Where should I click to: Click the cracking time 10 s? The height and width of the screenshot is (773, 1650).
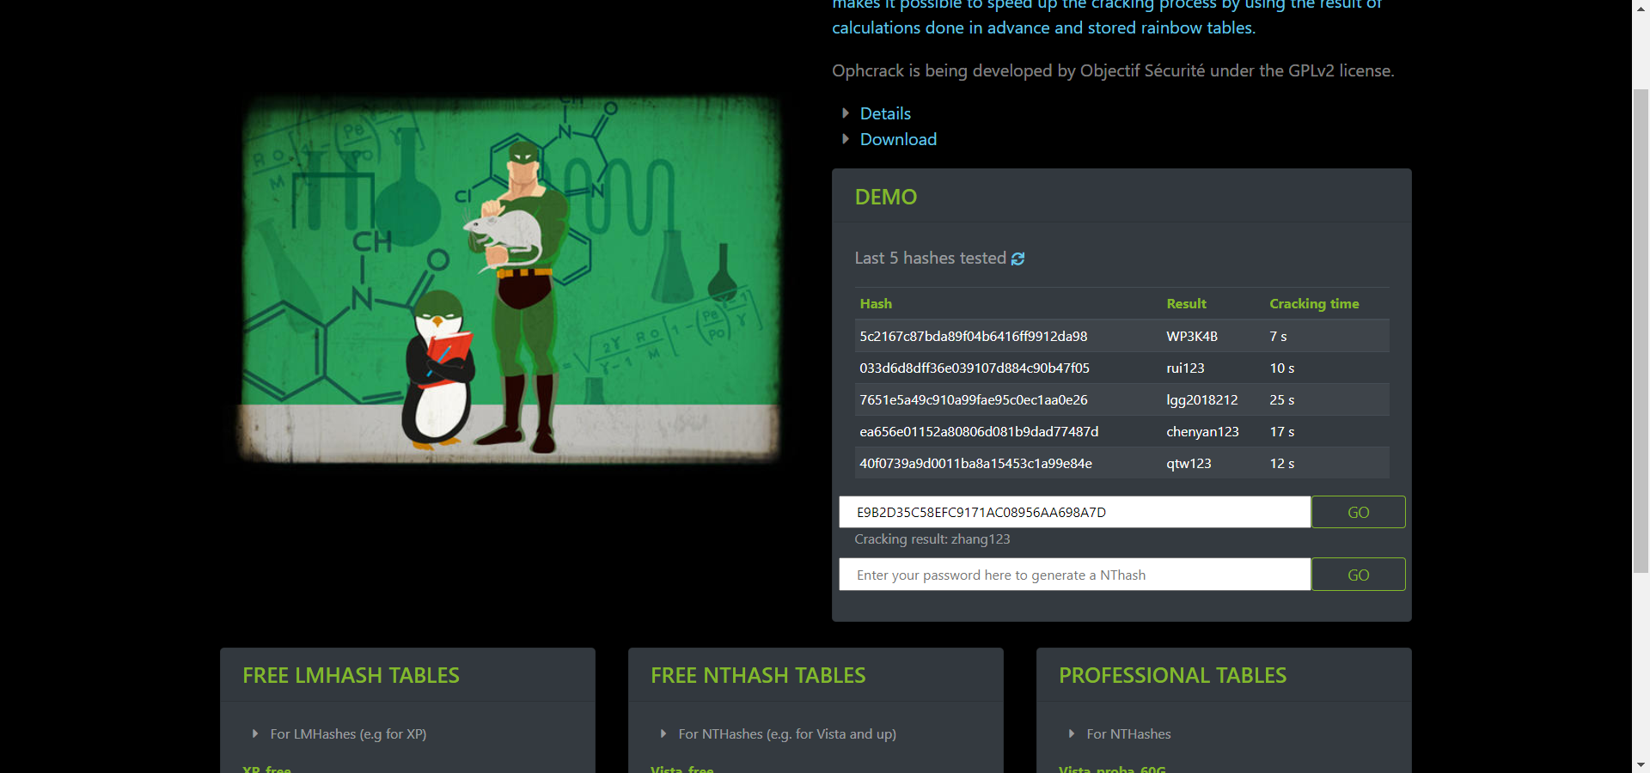[1282, 368]
